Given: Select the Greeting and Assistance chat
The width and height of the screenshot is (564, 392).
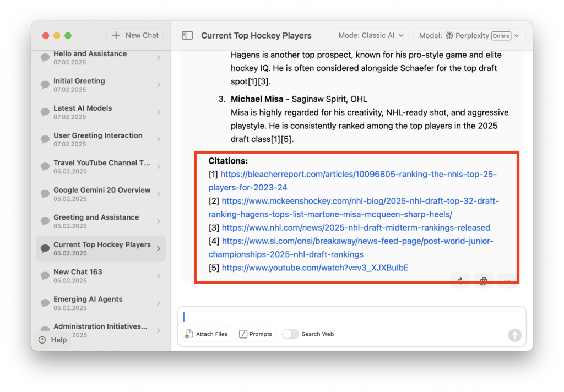Looking at the screenshot, I should [101, 221].
